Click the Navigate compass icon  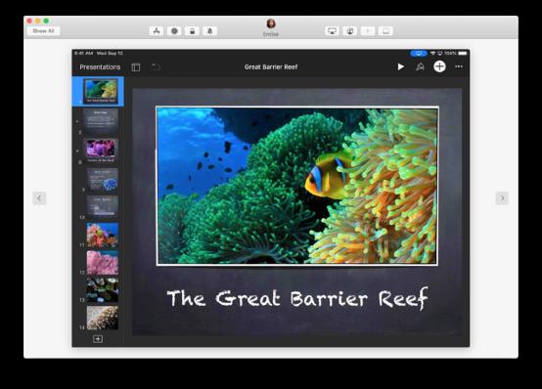pyautogui.click(x=174, y=31)
